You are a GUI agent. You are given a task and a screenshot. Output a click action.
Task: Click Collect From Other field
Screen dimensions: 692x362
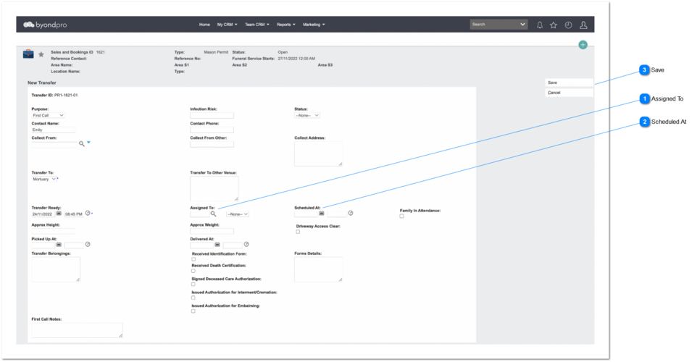[x=212, y=144]
